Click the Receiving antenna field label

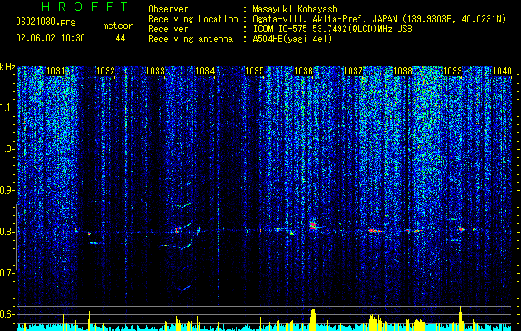(x=191, y=39)
